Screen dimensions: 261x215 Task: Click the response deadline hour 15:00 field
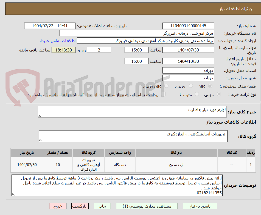pos(136,50)
